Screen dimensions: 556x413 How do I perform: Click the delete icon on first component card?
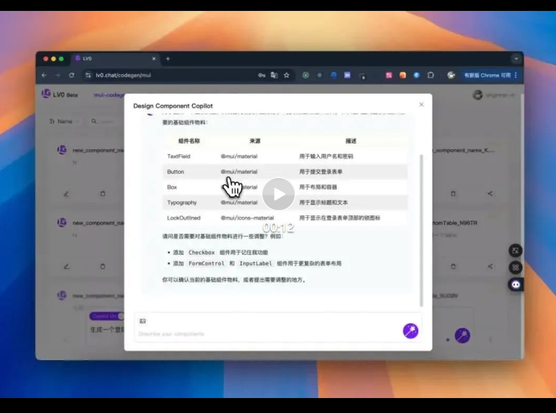click(x=102, y=194)
